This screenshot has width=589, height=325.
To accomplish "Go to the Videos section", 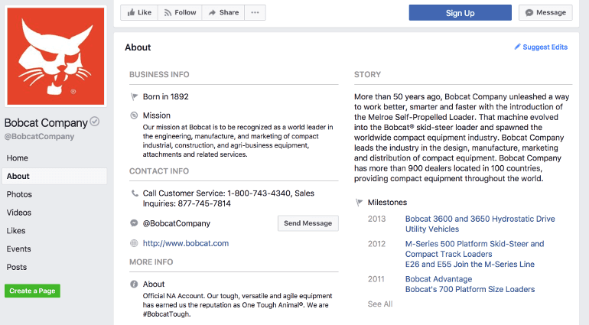I will 19,213.
